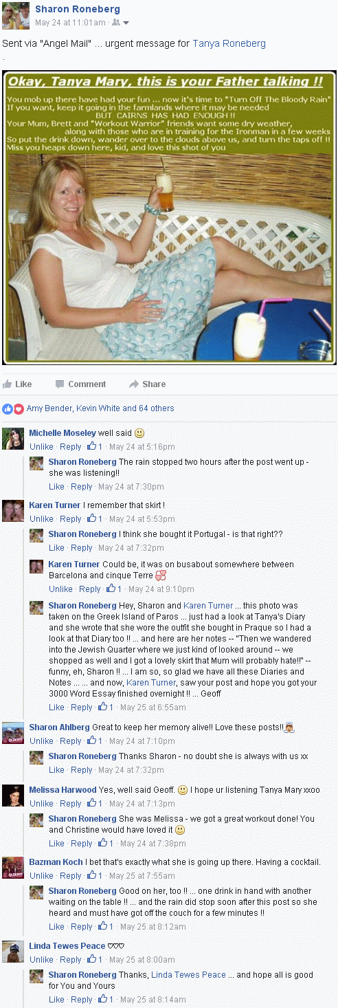Open the posted photo of the woman holding a drink
Viewport: 338px width, 1008px height.
coord(169,217)
